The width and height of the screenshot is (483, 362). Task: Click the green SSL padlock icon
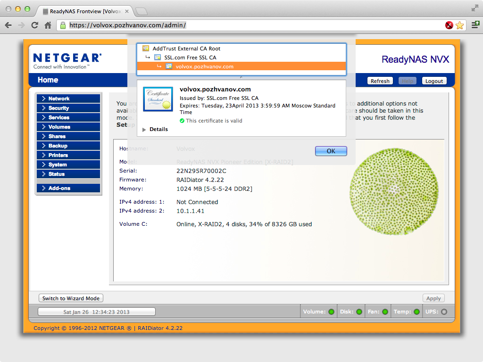63,25
